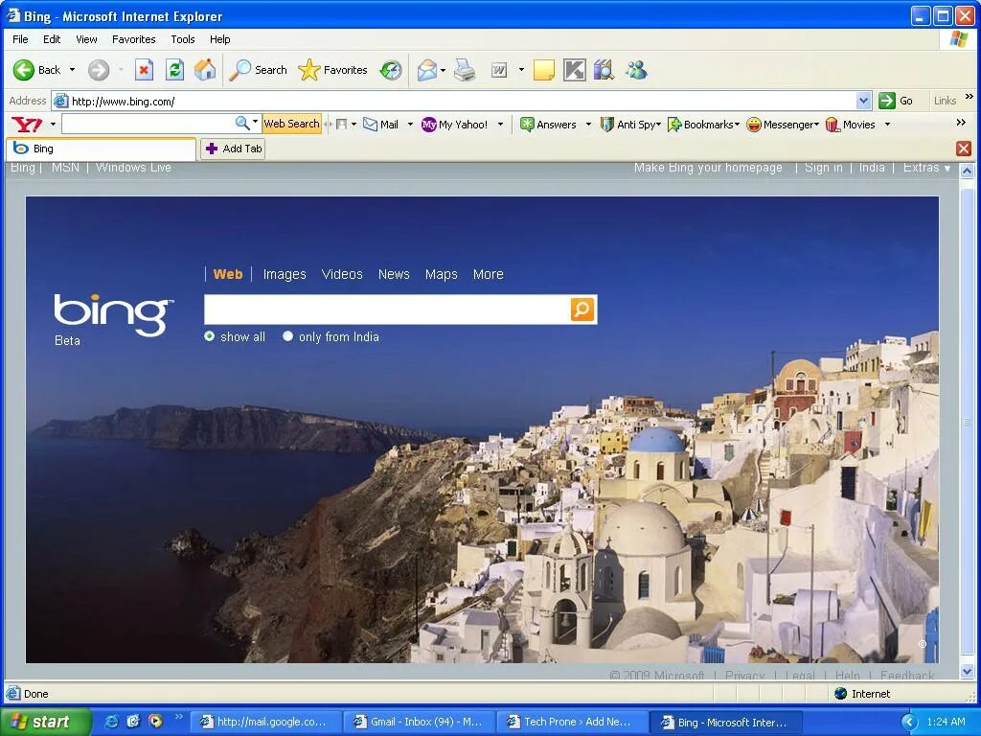Expand the Bookmarks dropdown
Viewport: 981px width, 736px height.
(x=737, y=125)
